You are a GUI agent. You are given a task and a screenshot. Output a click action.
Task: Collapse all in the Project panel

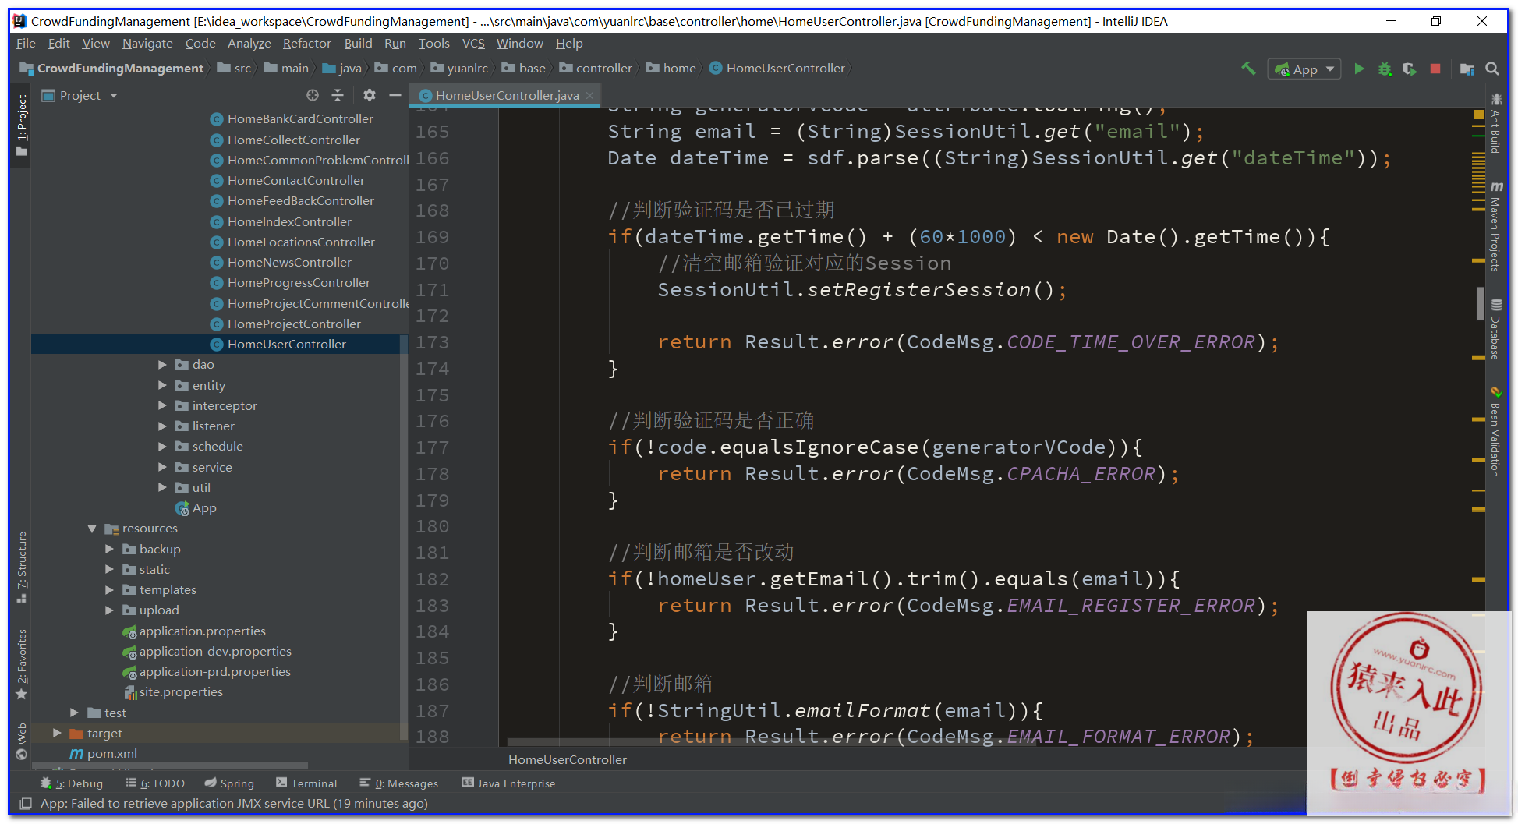tap(338, 95)
